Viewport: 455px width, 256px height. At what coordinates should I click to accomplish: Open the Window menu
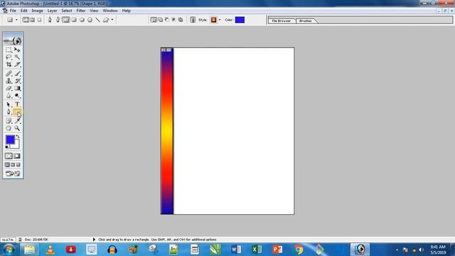pyautogui.click(x=110, y=11)
